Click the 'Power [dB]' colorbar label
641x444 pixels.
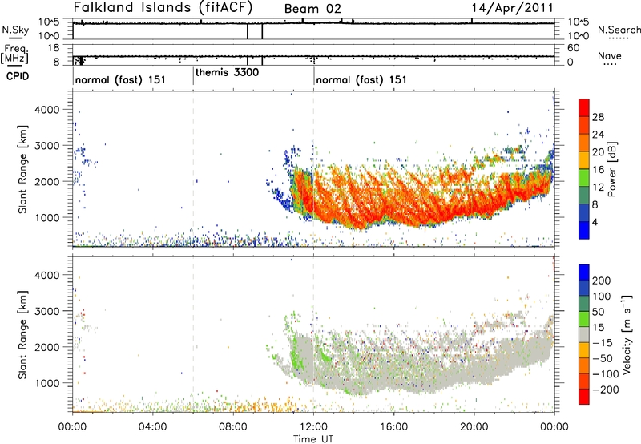611,169
